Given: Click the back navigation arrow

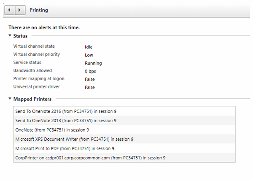Looking at the screenshot, I should pyautogui.click(x=9, y=10).
